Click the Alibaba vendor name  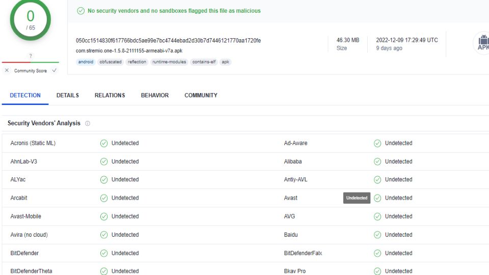[293, 161]
